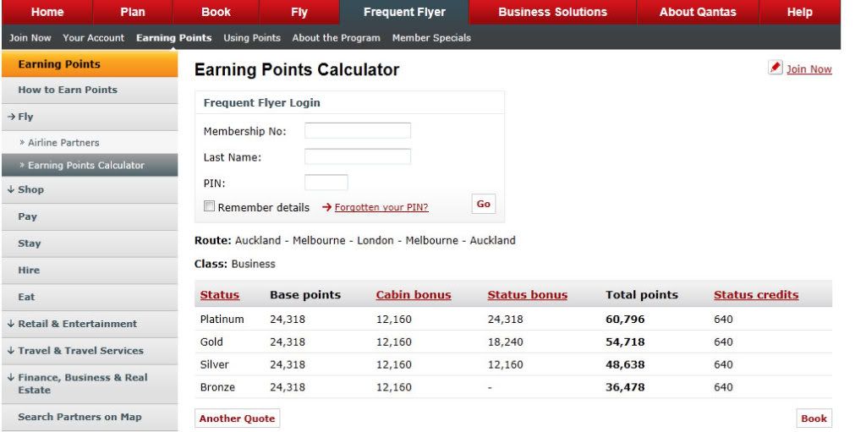Open About the Program submenu item

337,38
